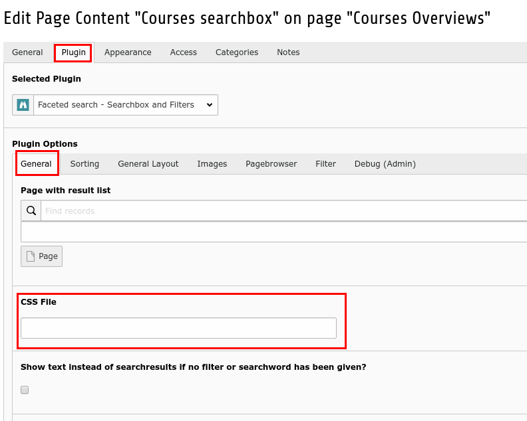Switch to the General Layout tab
527x421 pixels.
(x=148, y=164)
